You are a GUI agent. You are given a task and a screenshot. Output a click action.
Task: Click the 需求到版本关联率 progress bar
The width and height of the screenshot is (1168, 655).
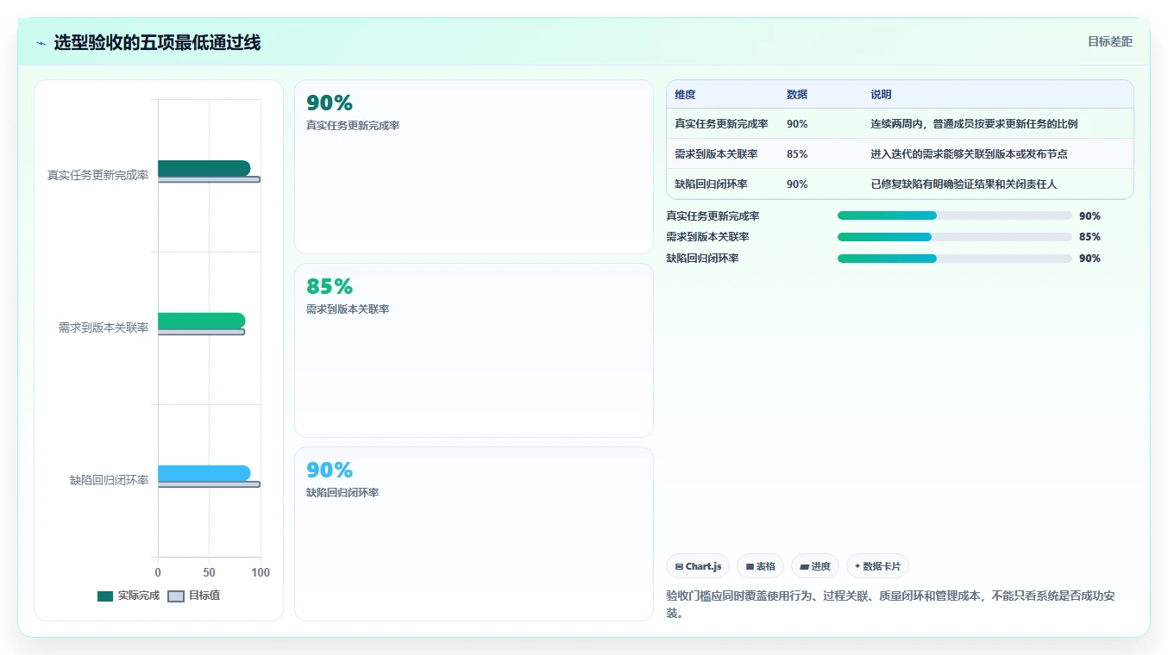click(x=954, y=237)
